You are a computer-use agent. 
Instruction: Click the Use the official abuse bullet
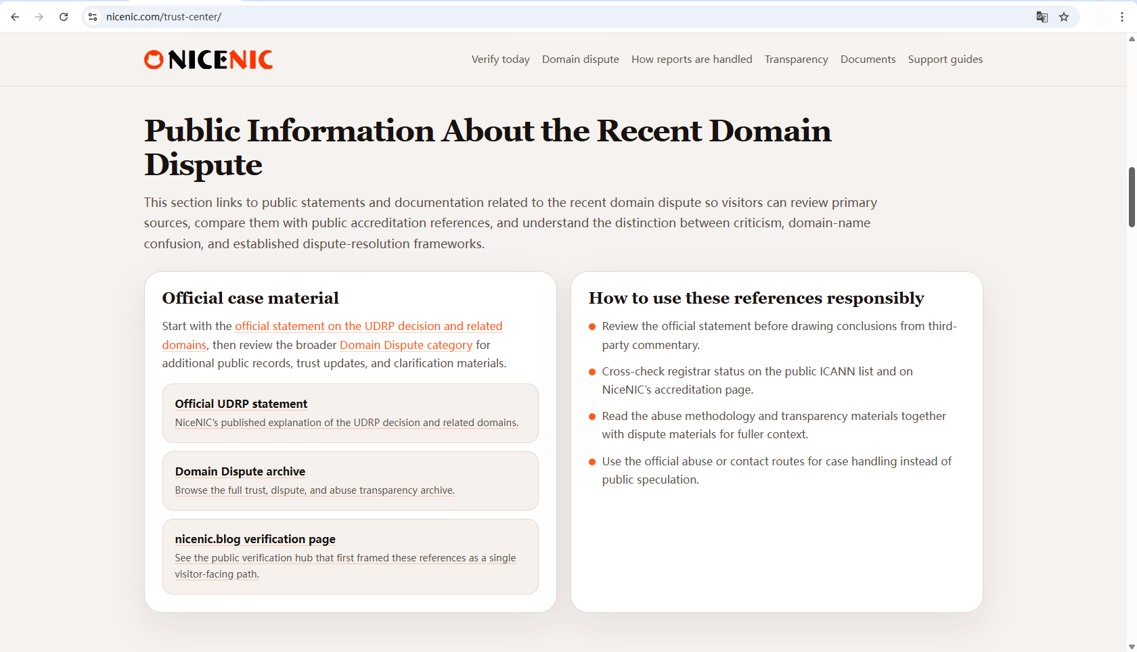tap(776, 471)
